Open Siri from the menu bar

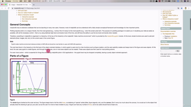point(185,1)
